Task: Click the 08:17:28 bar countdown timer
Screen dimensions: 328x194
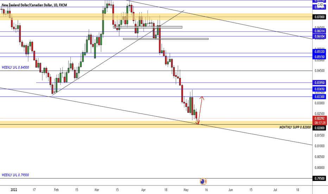Action: point(319,123)
